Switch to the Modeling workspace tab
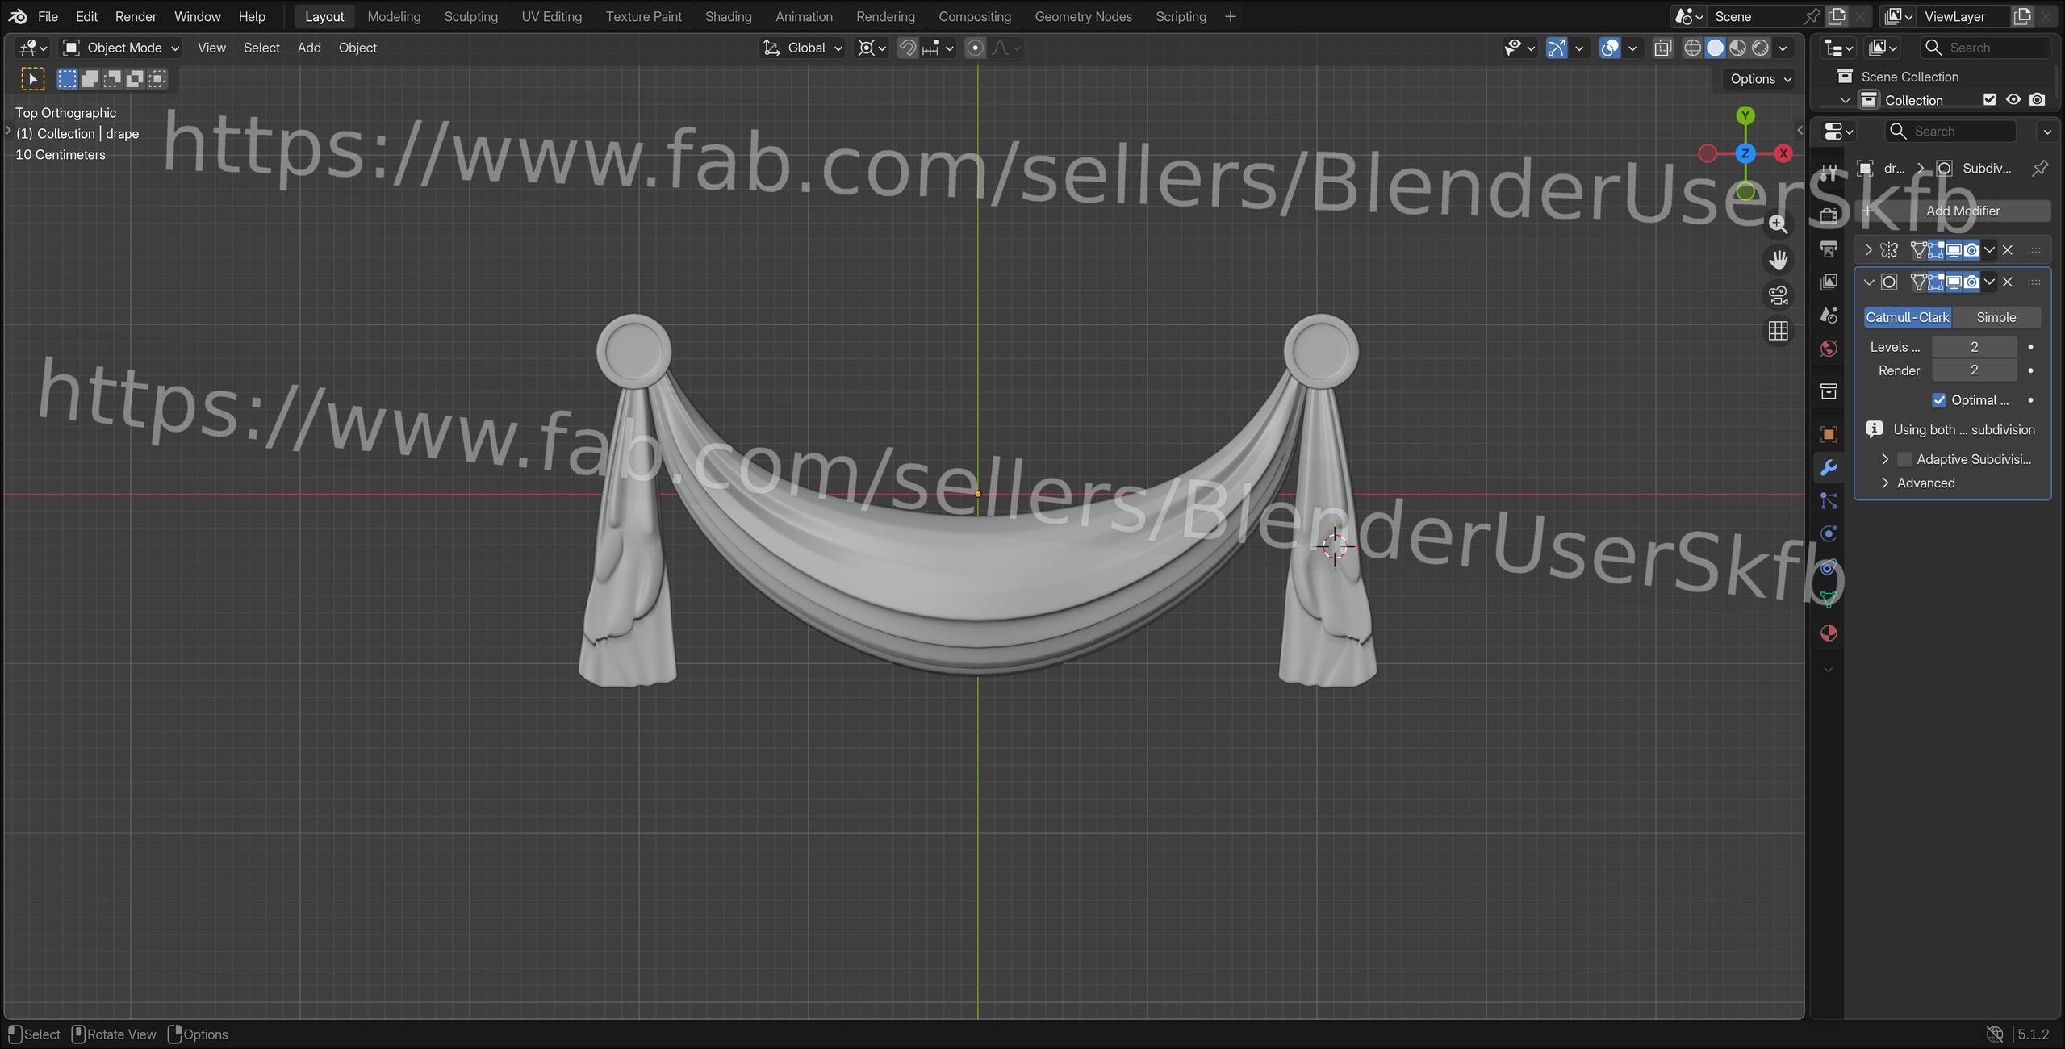2065x1049 pixels. click(394, 16)
